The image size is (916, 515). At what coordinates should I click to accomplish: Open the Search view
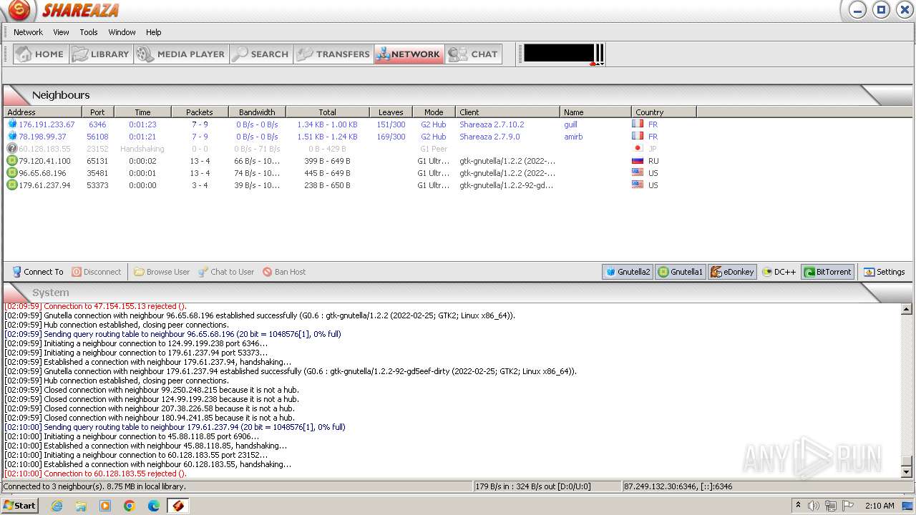(261, 54)
